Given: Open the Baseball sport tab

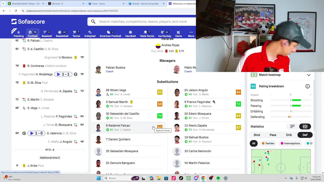Looking at the screenshot, I should coord(47,34).
